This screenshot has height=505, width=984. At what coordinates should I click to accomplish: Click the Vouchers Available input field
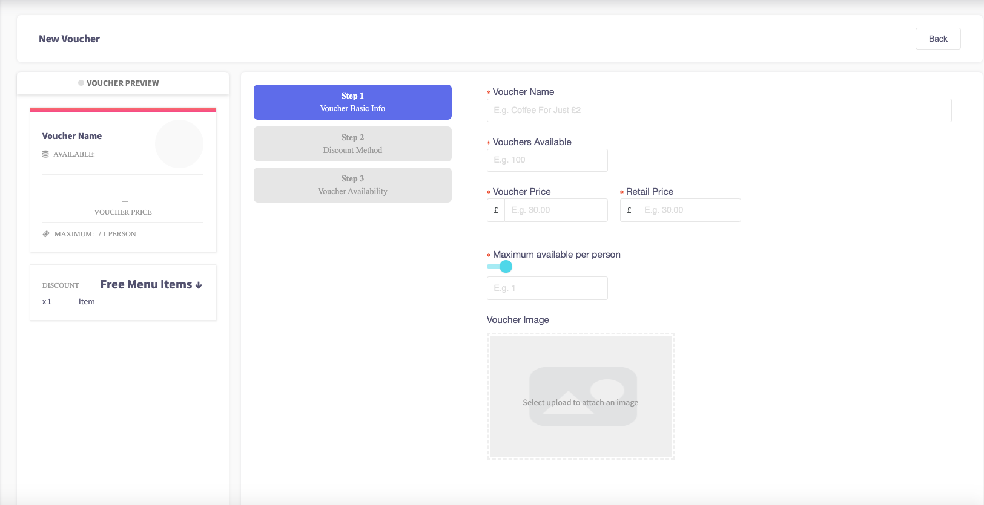click(547, 160)
